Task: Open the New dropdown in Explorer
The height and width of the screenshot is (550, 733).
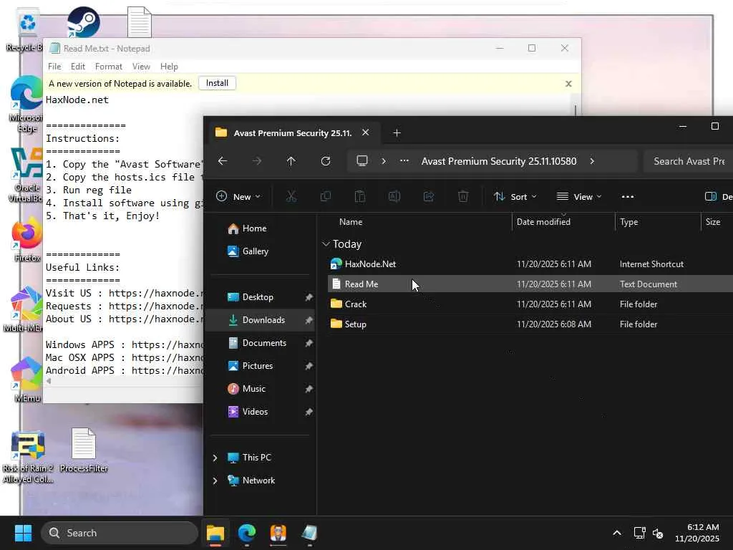Action: 238,196
